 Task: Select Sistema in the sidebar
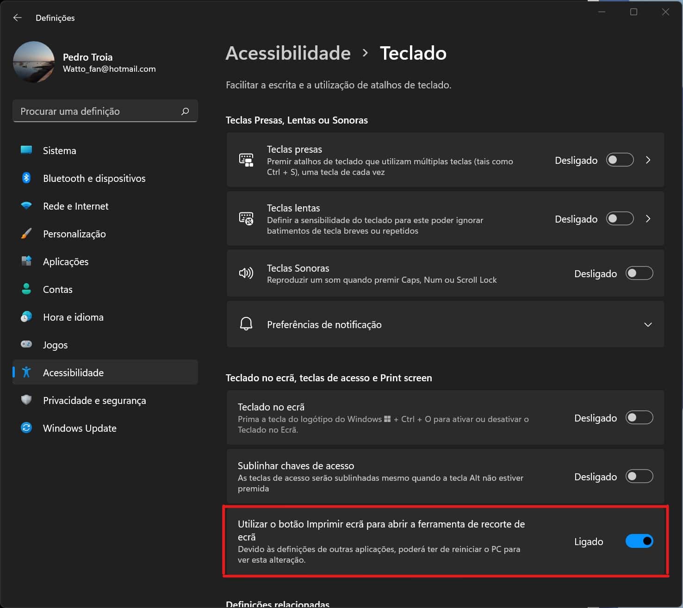pyautogui.click(x=60, y=150)
